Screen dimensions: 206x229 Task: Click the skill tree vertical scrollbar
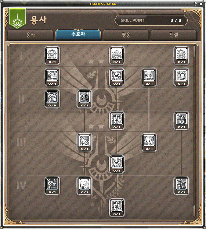click(x=194, y=131)
